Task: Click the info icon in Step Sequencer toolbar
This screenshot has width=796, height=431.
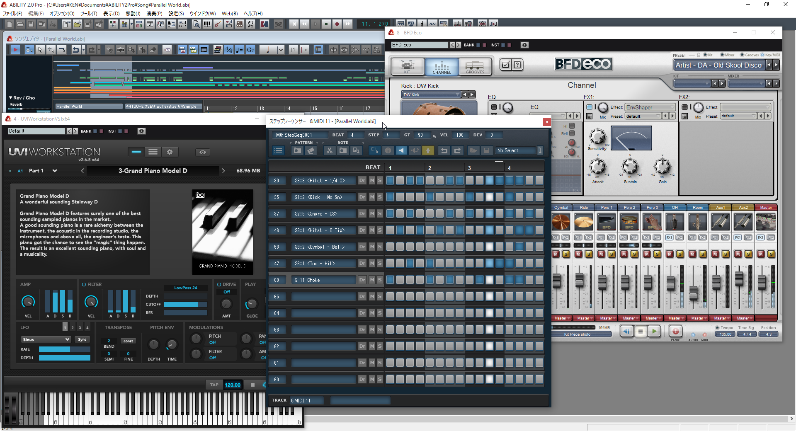Action: click(x=388, y=150)
